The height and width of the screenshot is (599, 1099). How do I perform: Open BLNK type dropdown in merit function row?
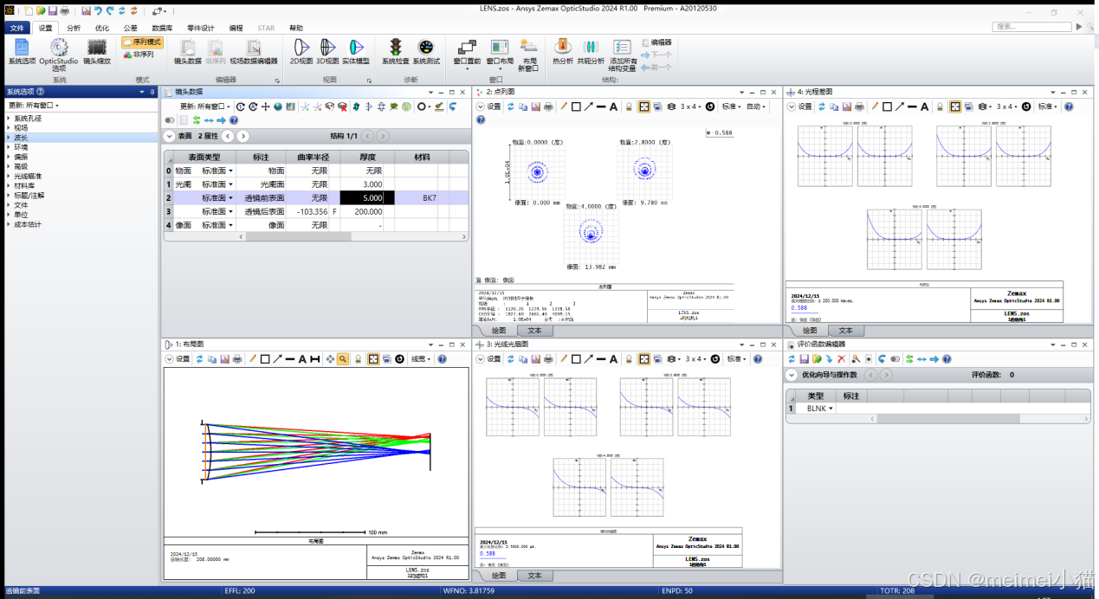[x=831, y=408]
